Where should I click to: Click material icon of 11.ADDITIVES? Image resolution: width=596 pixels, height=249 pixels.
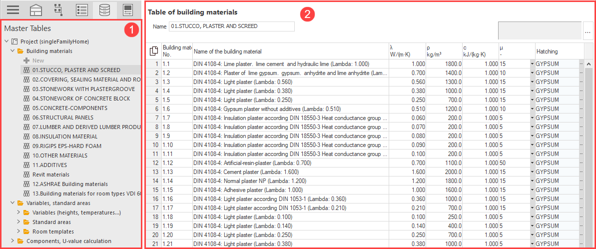[26, 165]
